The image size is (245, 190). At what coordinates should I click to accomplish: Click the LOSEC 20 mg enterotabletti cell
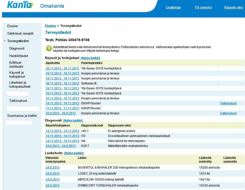pos(97,174)
